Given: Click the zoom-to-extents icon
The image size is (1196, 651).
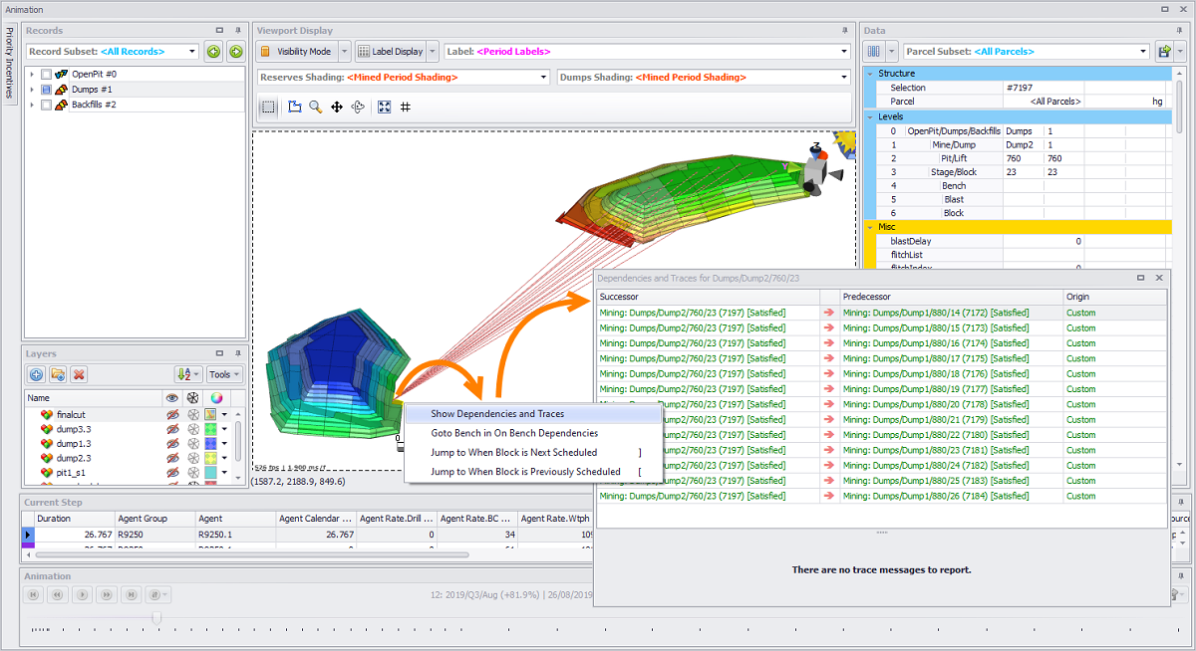Looking at the screenshot, I should 385,108.
